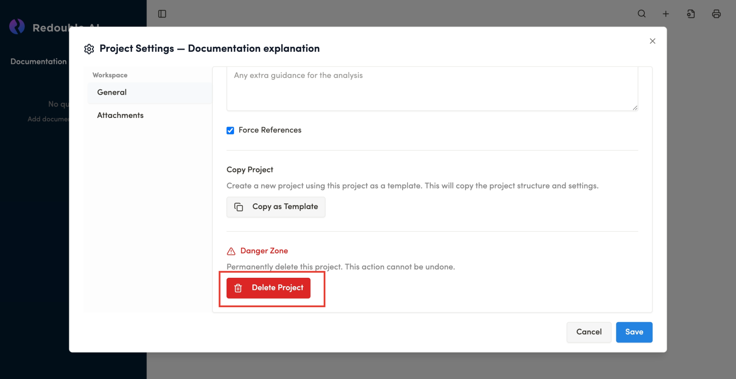
Task: Click the Force References label text
Action: (270, 130)
